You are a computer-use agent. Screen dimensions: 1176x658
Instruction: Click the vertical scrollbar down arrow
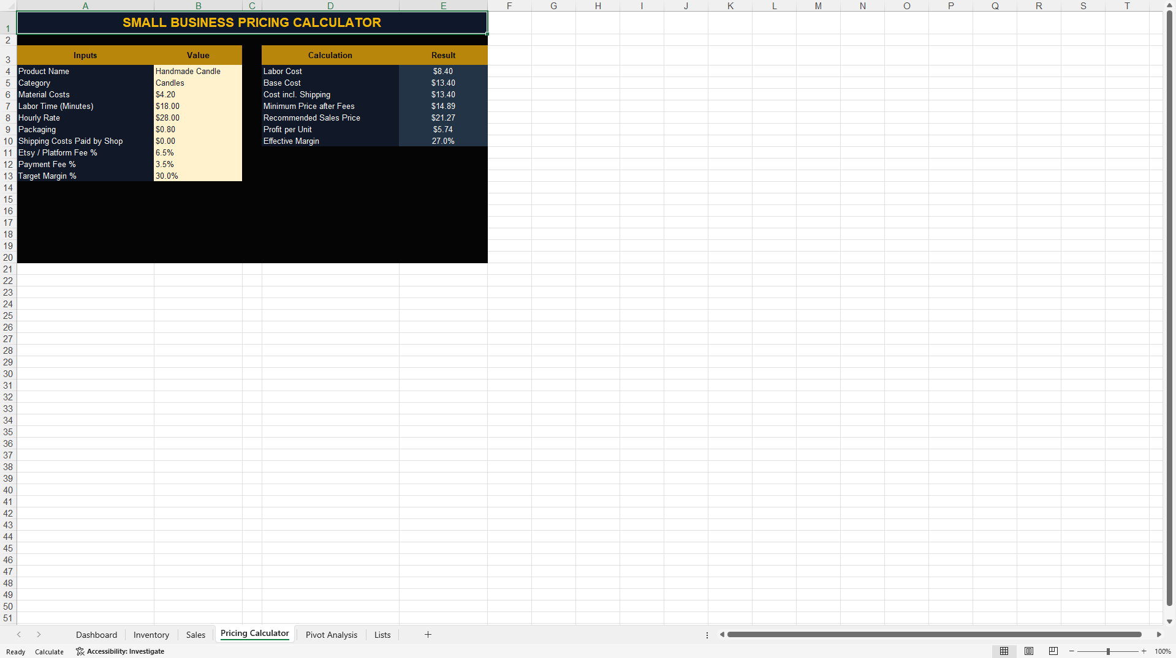click(1169, 621)
